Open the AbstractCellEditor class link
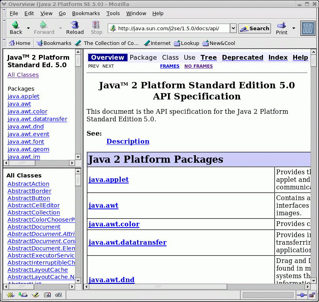The image size is (319, 302). [x=33, y=205]
